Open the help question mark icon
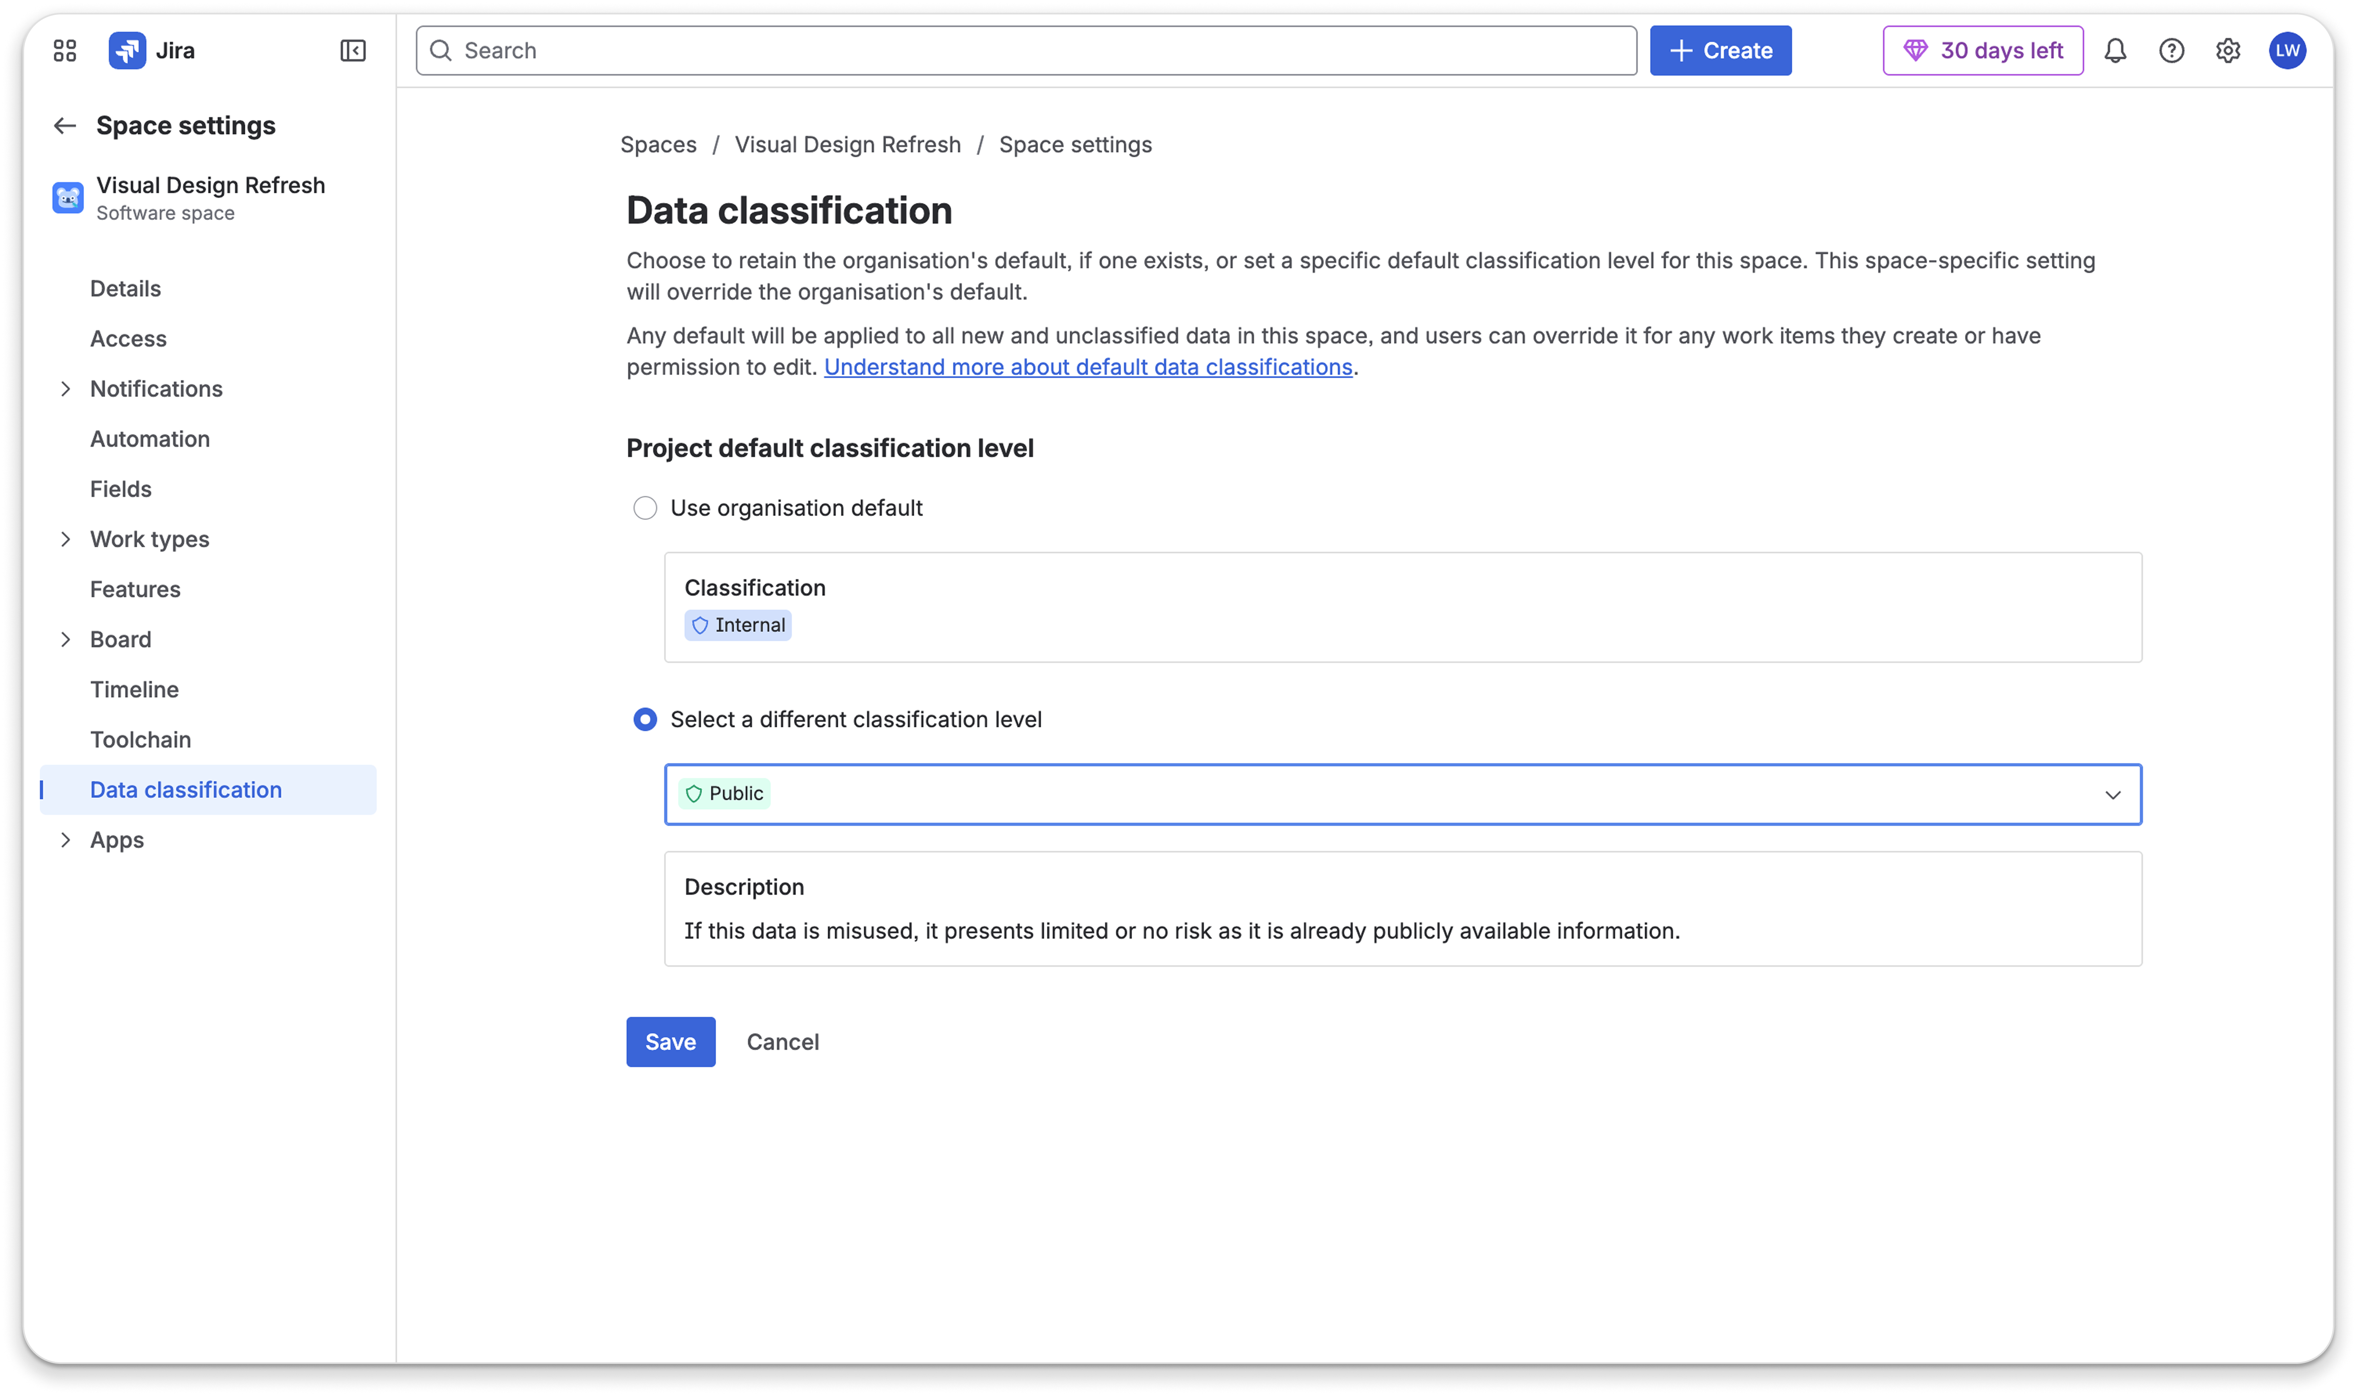This screenshot has height=1396, width=2357. [2172, 50]
